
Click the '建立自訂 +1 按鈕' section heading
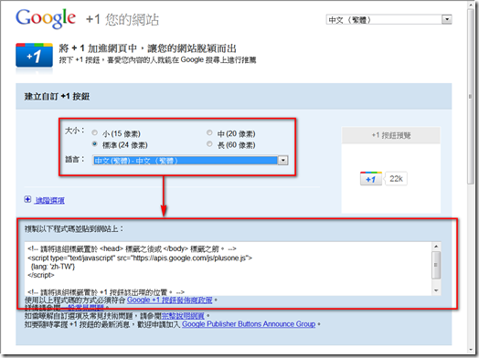(57, 97)
